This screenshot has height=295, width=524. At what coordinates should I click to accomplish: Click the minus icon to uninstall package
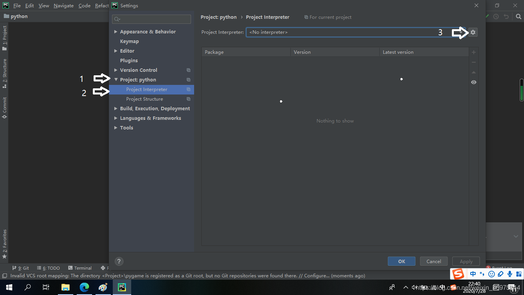[x=474, y=62]
